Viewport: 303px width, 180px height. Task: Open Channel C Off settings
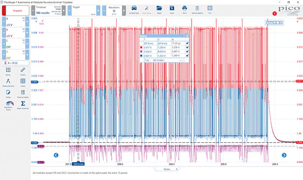point(16,43)
